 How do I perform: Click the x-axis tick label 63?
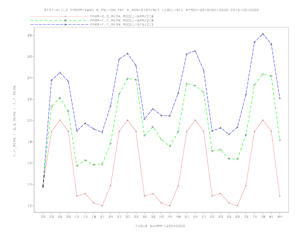point(221,217)
